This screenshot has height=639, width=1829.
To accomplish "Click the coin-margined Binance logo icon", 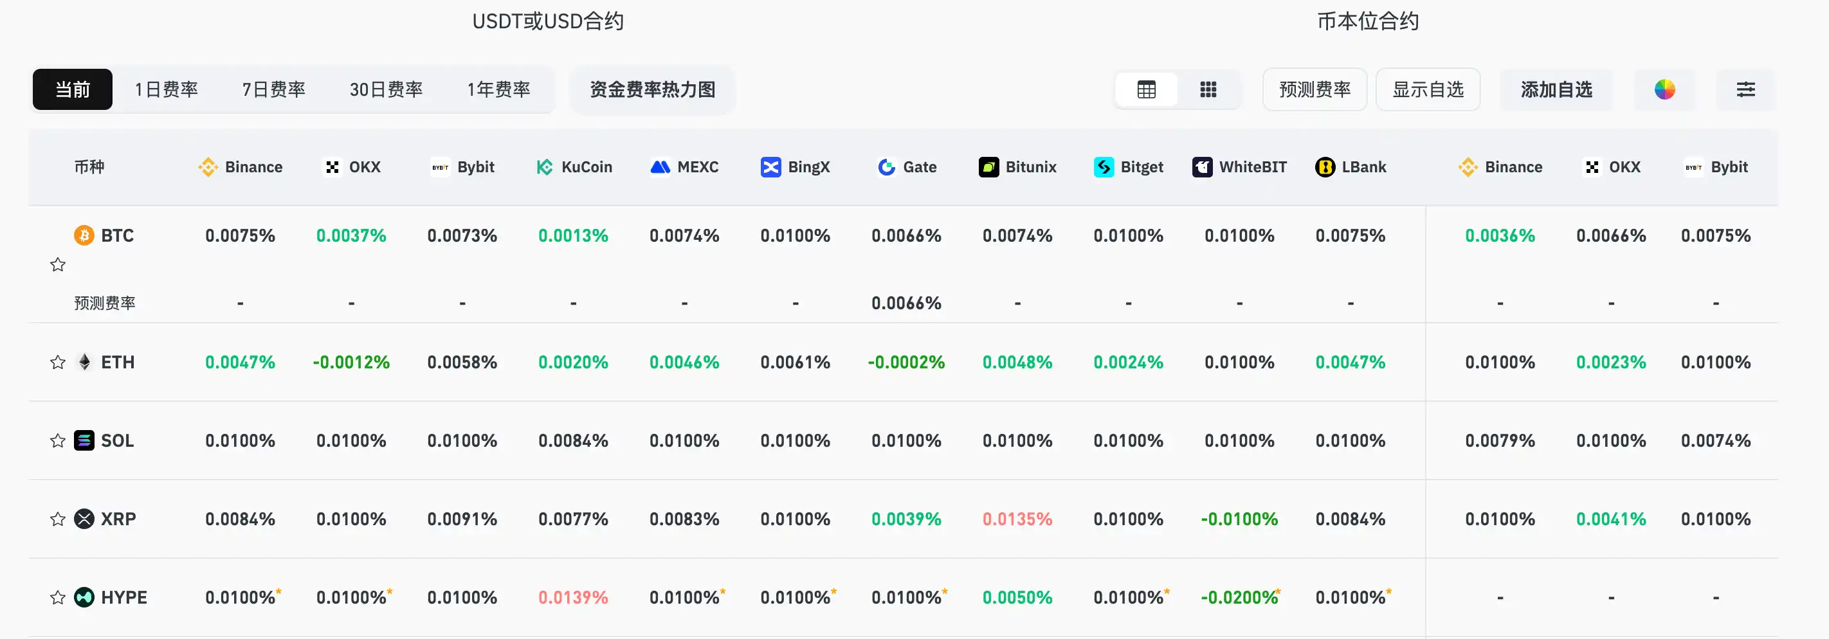I will pyautogui.click(x=1468, y=167).
